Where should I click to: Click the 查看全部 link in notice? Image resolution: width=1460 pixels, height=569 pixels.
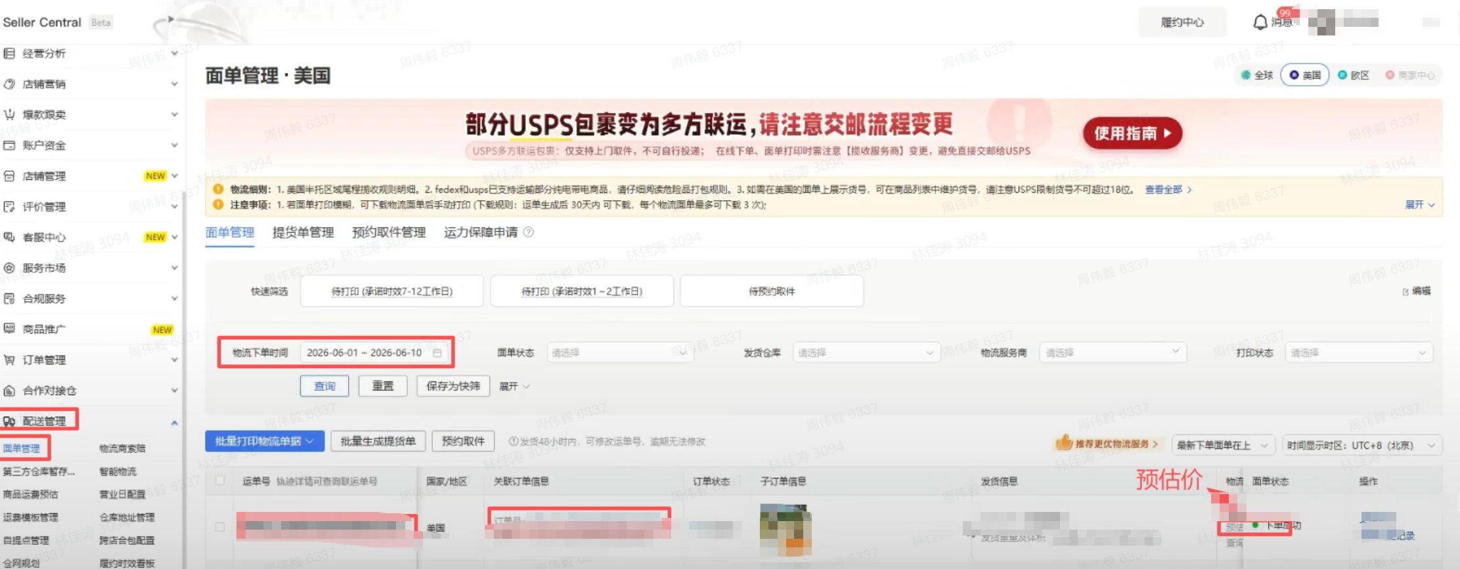pyautogui.click(x=1168, y=190)
